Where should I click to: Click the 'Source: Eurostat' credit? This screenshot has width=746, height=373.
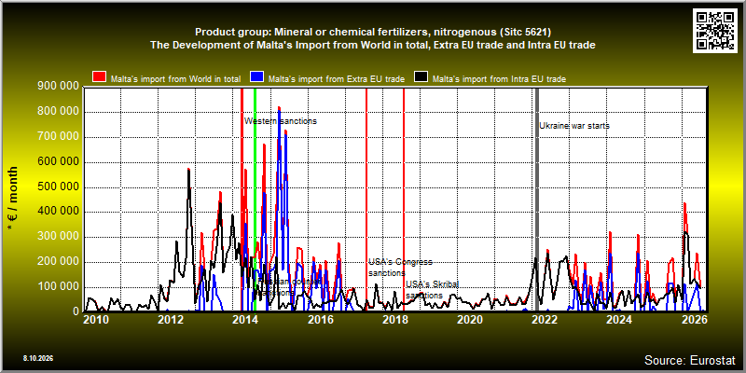690,360
